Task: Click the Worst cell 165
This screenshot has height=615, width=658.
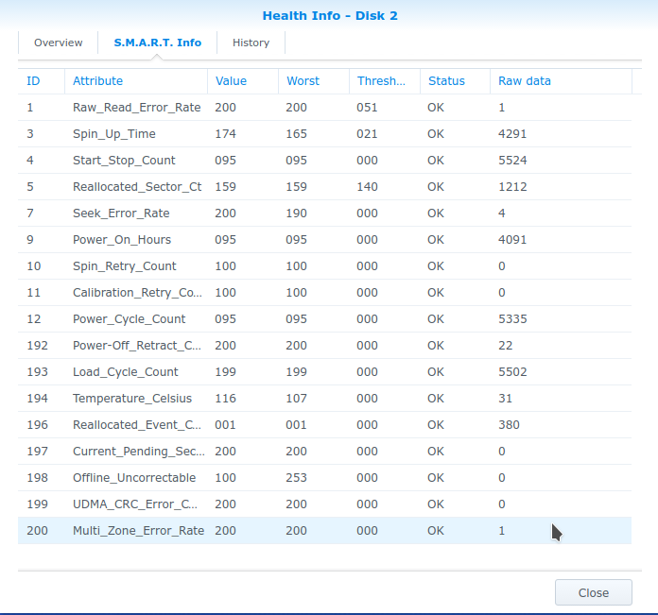Action: tap(296, 134)
